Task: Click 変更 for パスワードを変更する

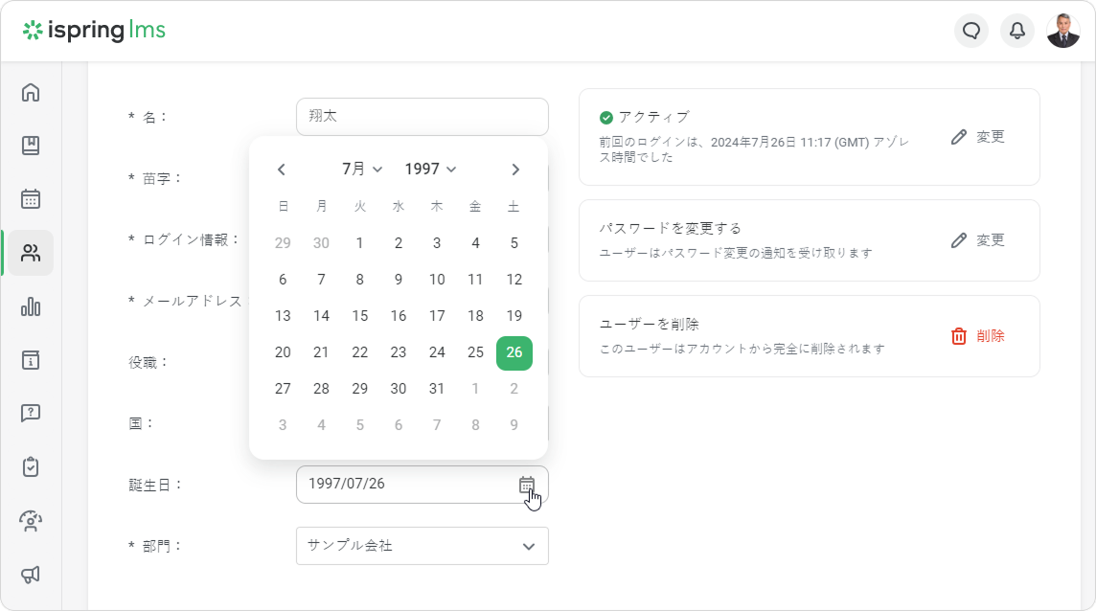Action: tap(978, 240)
